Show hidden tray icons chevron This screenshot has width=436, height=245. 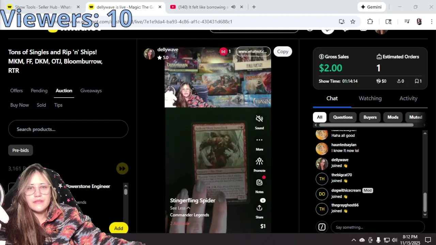[354, 240]
